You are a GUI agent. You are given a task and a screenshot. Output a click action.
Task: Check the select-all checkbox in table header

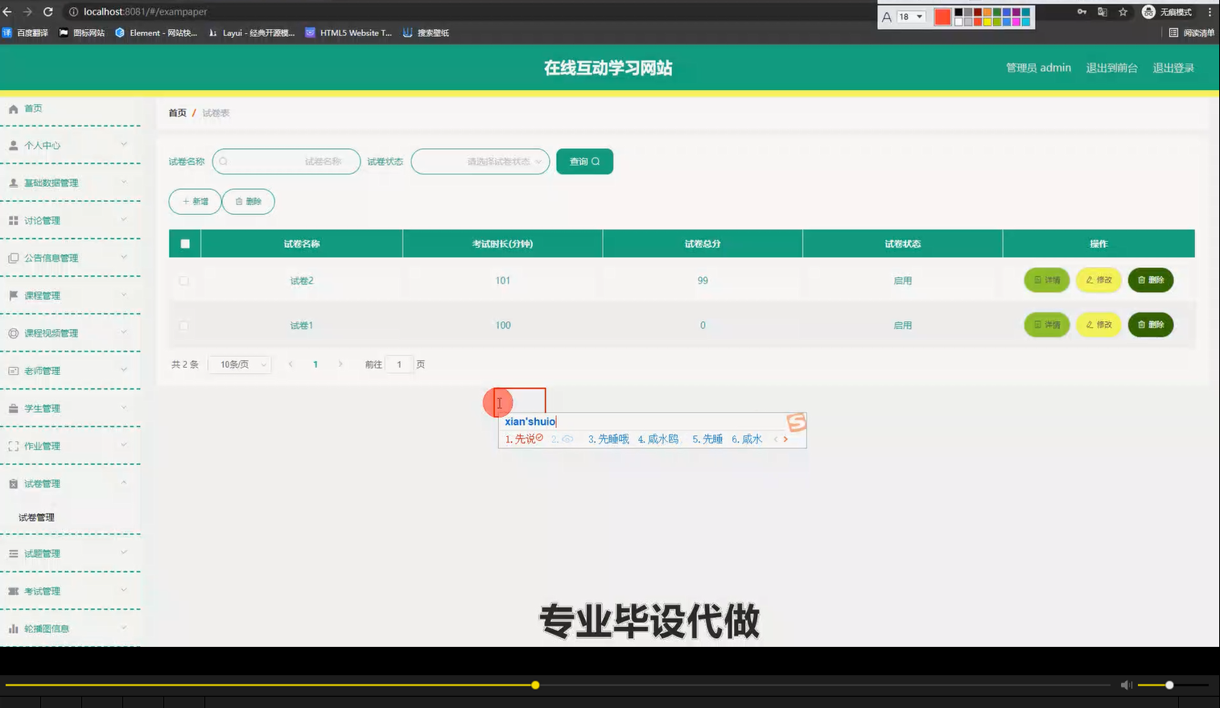(x=184, y=243)
